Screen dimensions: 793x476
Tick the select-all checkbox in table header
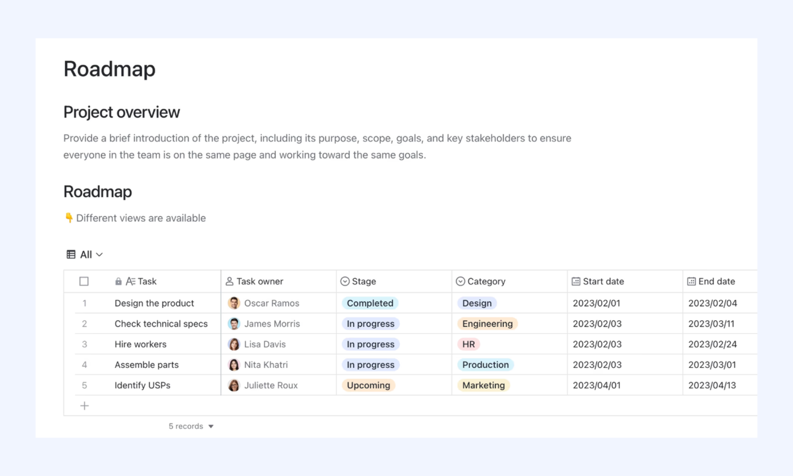pyautogui.click(x=84, y=281)
